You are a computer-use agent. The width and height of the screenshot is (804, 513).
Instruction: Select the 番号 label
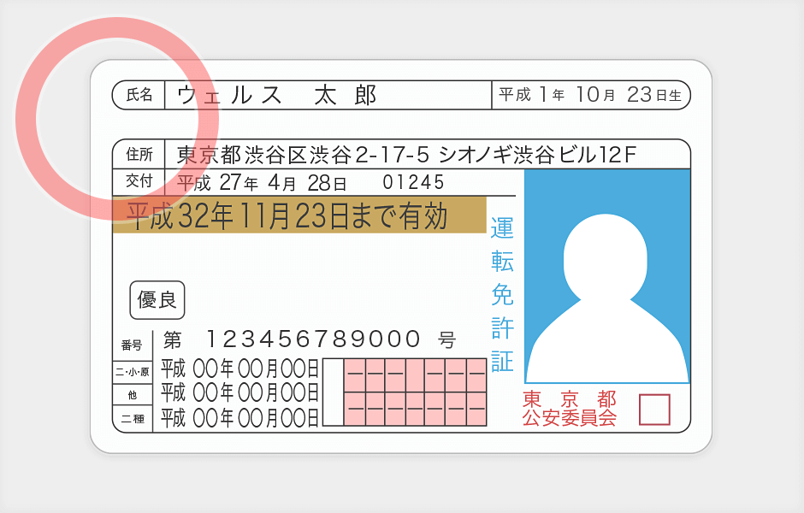[x=132, y=345]
